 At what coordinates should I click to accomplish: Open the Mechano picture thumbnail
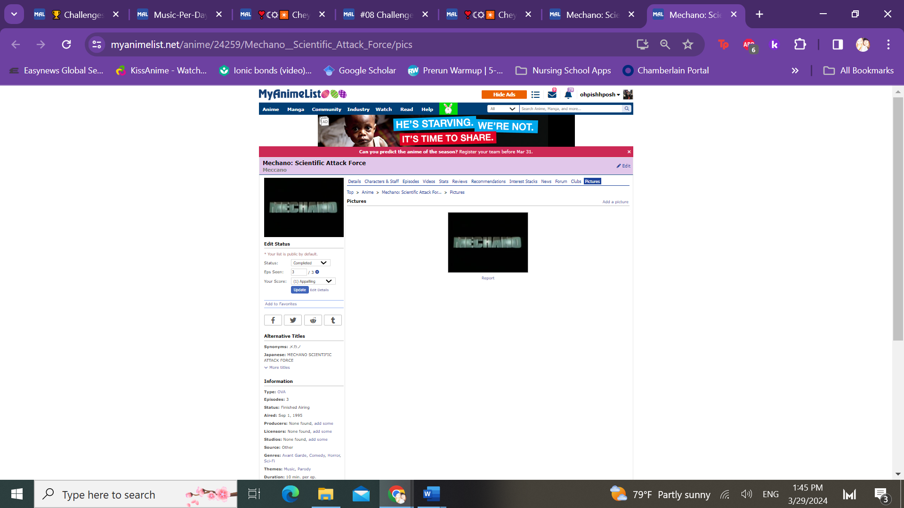pos(488,242)
